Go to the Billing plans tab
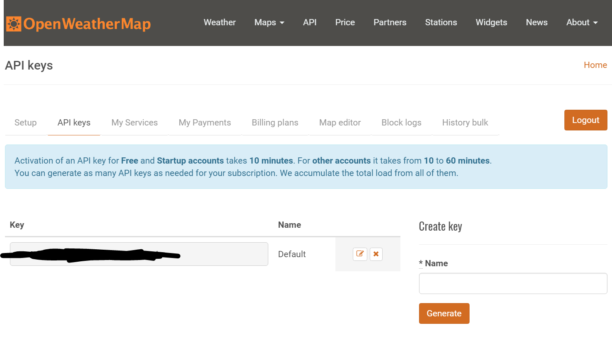This screenshot has height=347, width=612. (x=275, y=123)
